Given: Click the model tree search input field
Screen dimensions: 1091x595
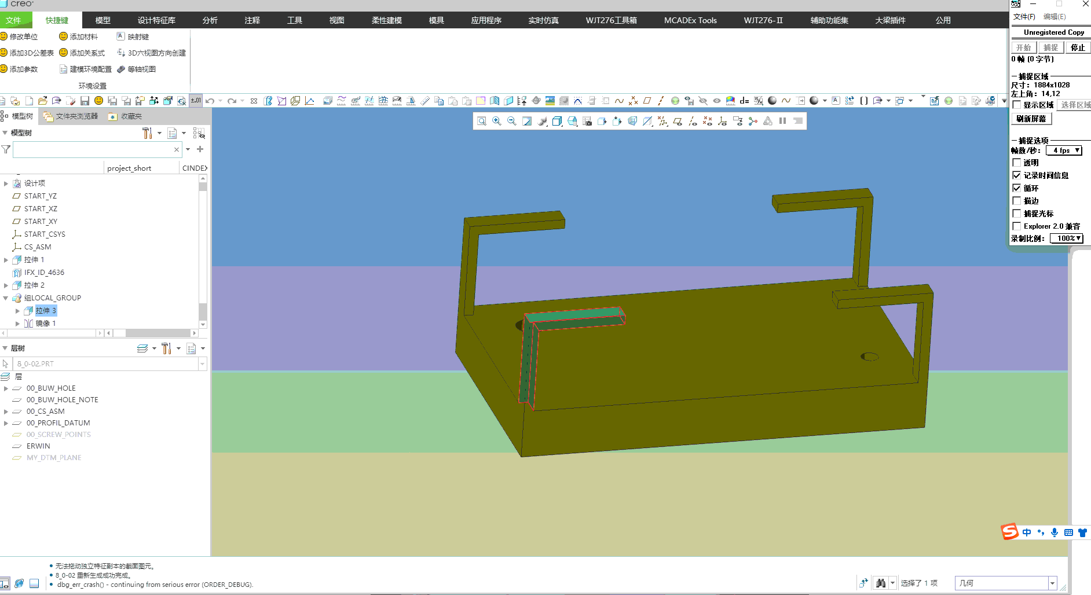Looking at the screenshot, I should [97, 149].
